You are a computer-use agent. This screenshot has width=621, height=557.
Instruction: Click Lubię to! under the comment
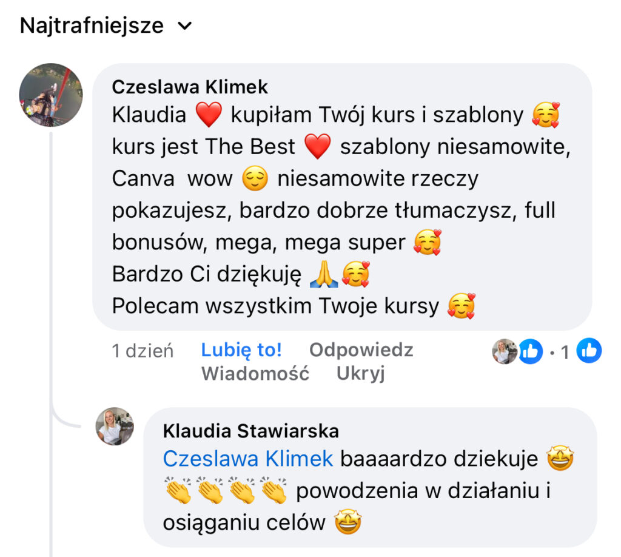click(x=241, y=350)
